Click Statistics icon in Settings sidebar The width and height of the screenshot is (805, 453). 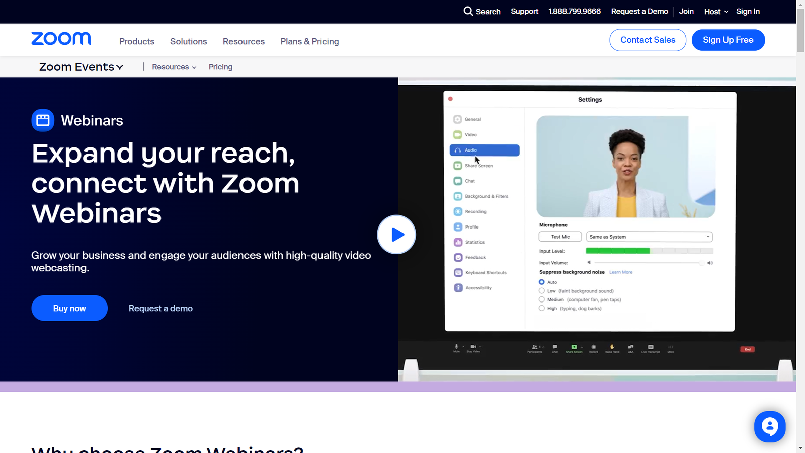[458, 242]
